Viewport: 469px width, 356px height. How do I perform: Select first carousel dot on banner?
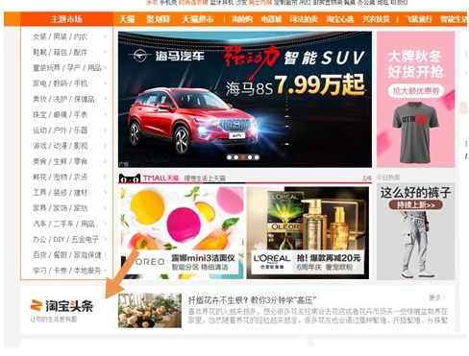pyautogui.click(x=229, y=157)
